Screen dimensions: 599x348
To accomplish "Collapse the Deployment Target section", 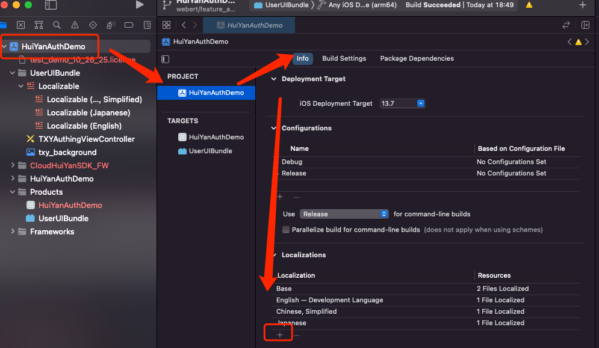I will coord(273,79).
